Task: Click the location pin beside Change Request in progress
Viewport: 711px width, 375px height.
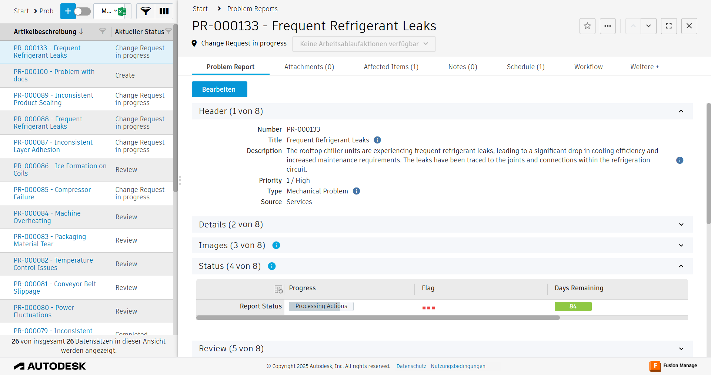Action: pyautogui.click(x=194, y=44)
